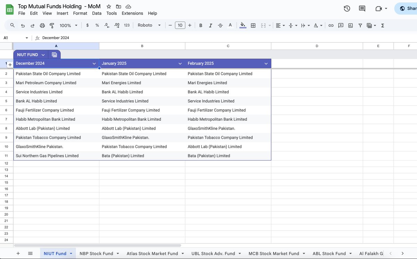Create a filter with the funnel icon

[360, 25]
